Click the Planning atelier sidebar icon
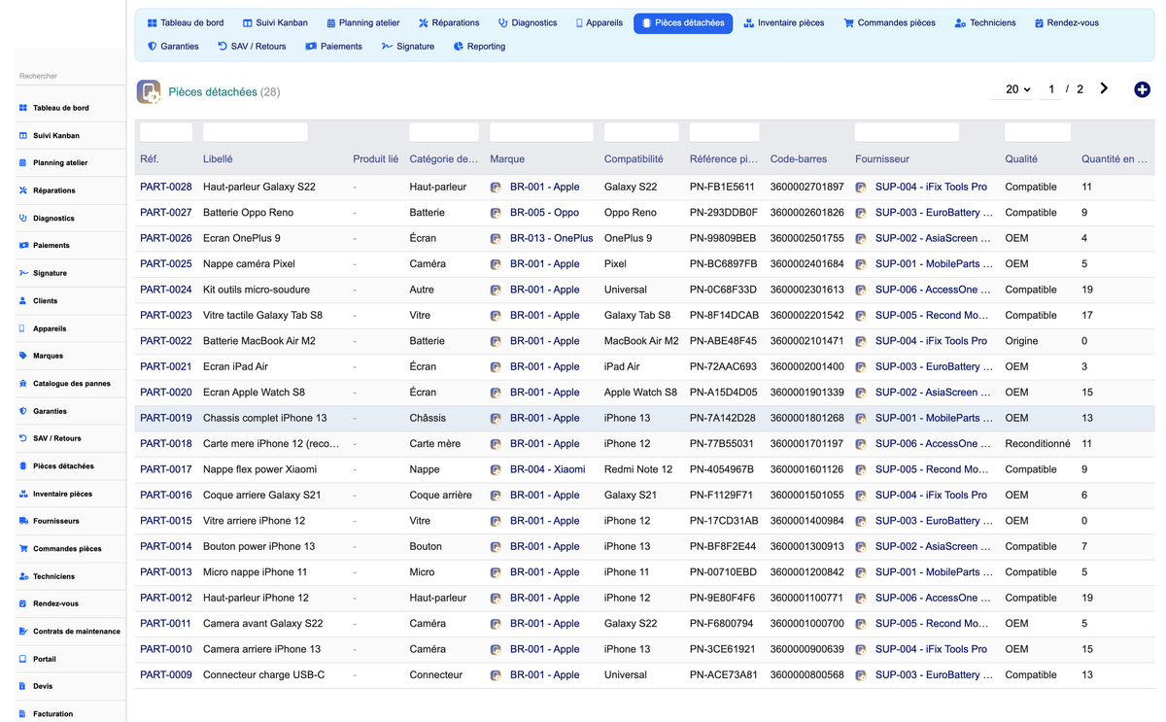Image resolution: width=1166 pixels, height=722 pixels. point(23,163)
